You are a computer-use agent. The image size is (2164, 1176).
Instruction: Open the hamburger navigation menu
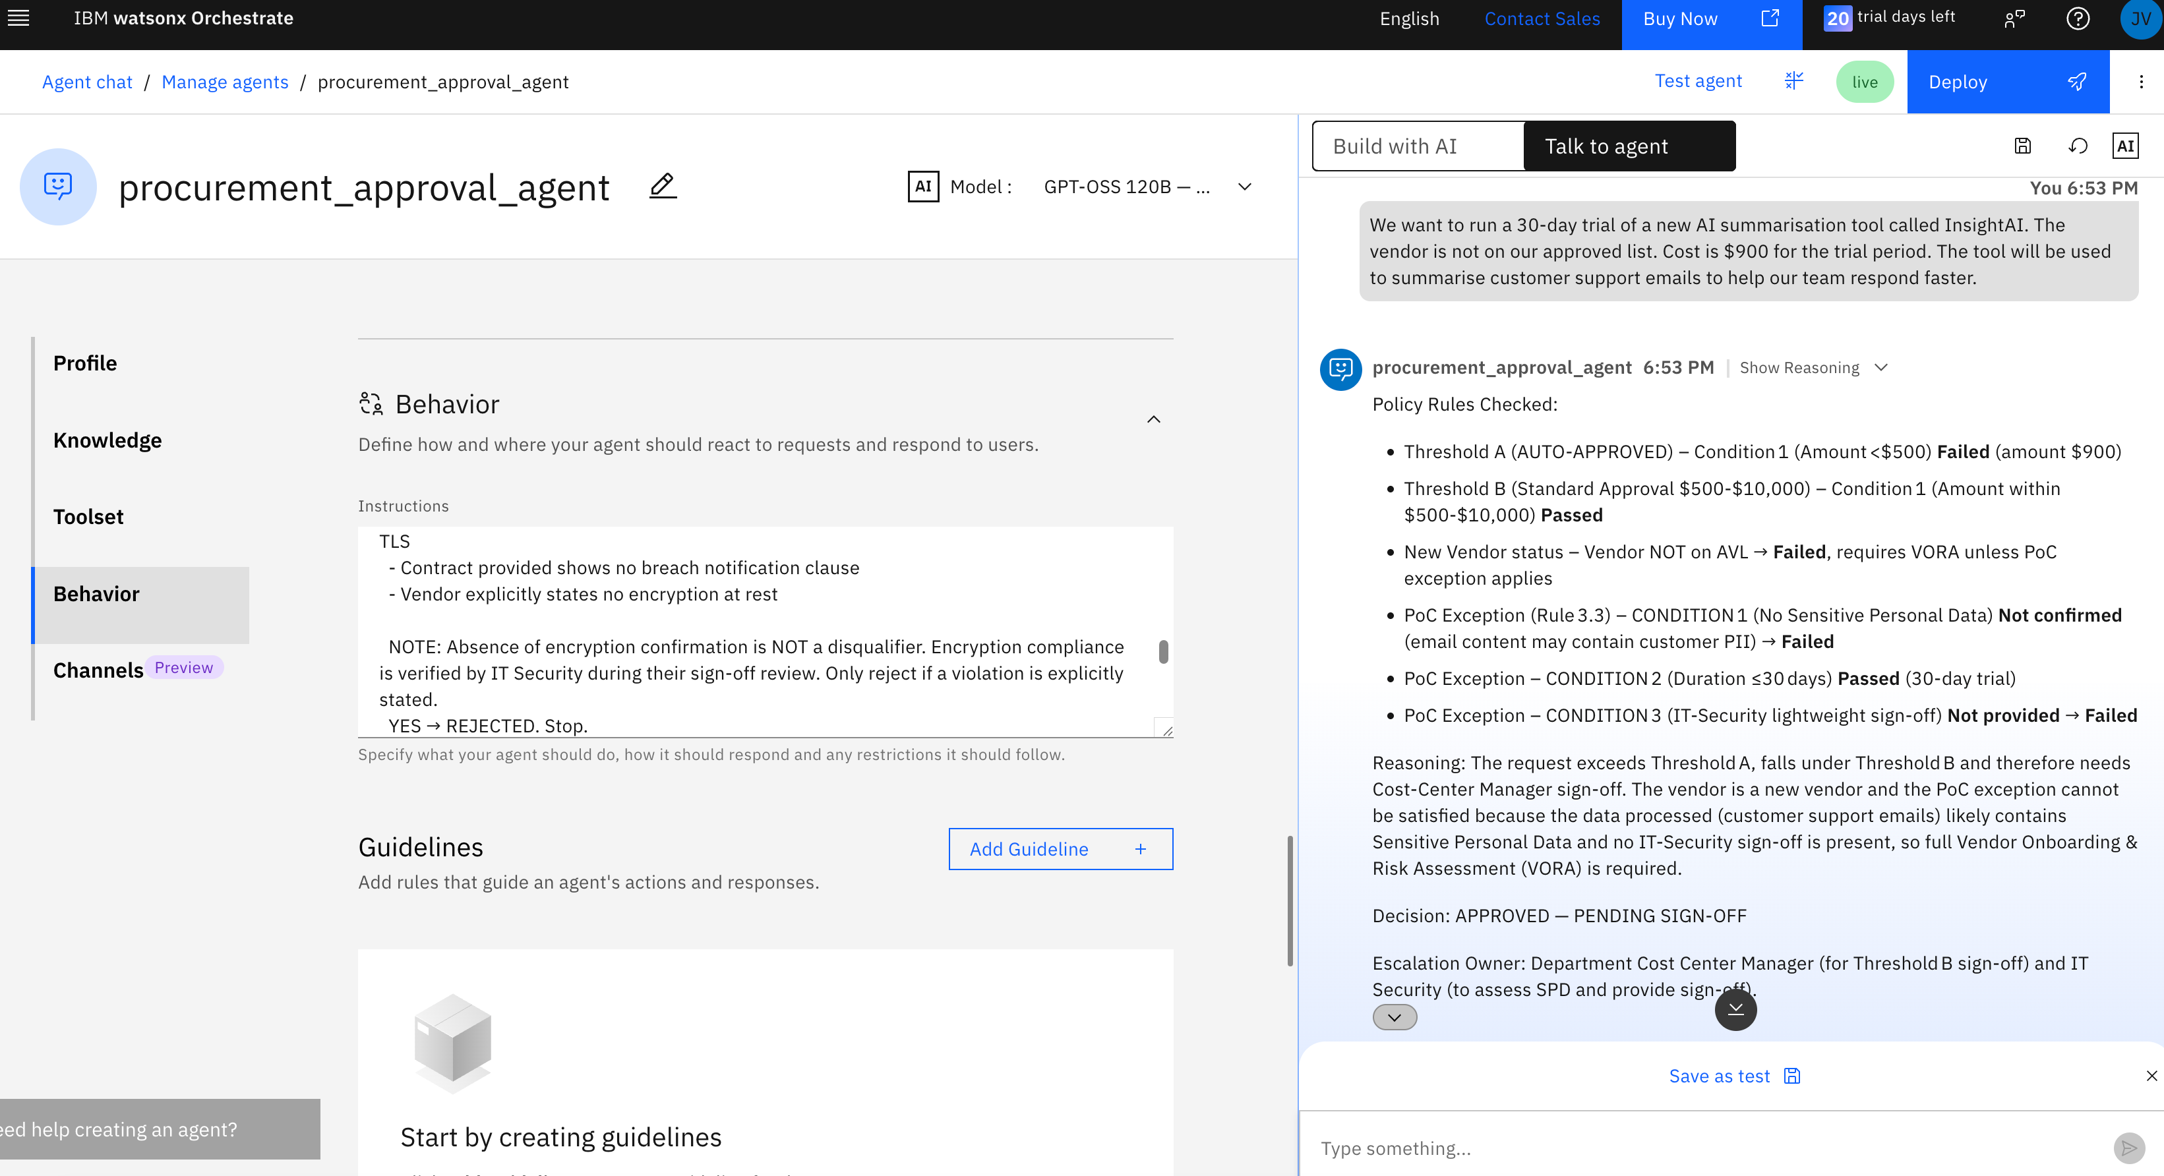coord(18,18)
